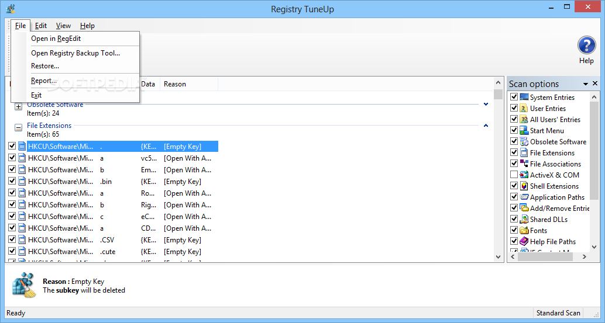Choose Open Registry Backup Tool...

click(75, 53)
